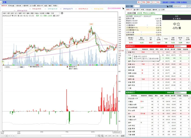Select chart page 1
This screenshot has width=191, height=138.
coord(2,136)
